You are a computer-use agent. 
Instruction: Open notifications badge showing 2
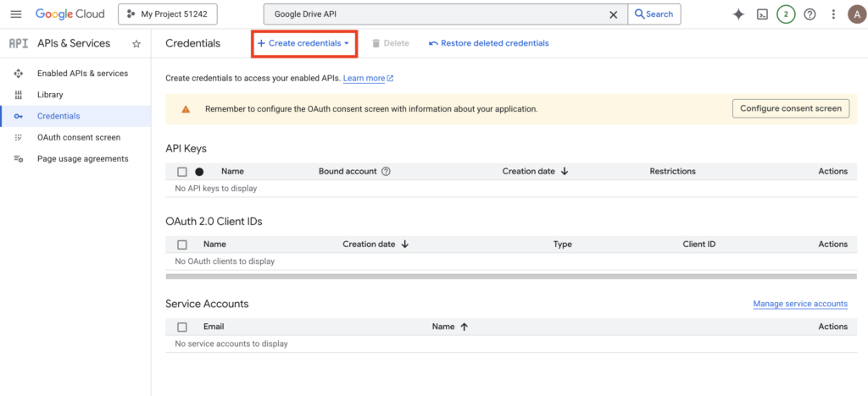[x=786, y=14]
